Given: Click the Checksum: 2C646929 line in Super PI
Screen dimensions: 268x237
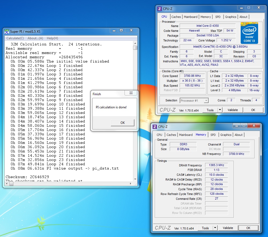Looking at the screenshot, I should [27, 177].
